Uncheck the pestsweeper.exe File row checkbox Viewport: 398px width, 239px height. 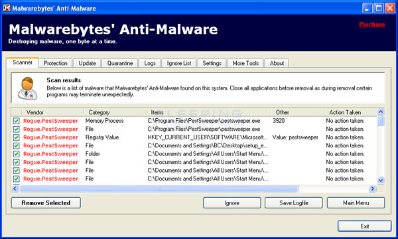click(x=16, y=129)
